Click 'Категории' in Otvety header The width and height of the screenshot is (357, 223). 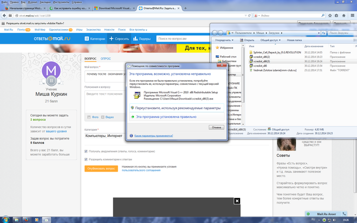click(x=95, y=38)
